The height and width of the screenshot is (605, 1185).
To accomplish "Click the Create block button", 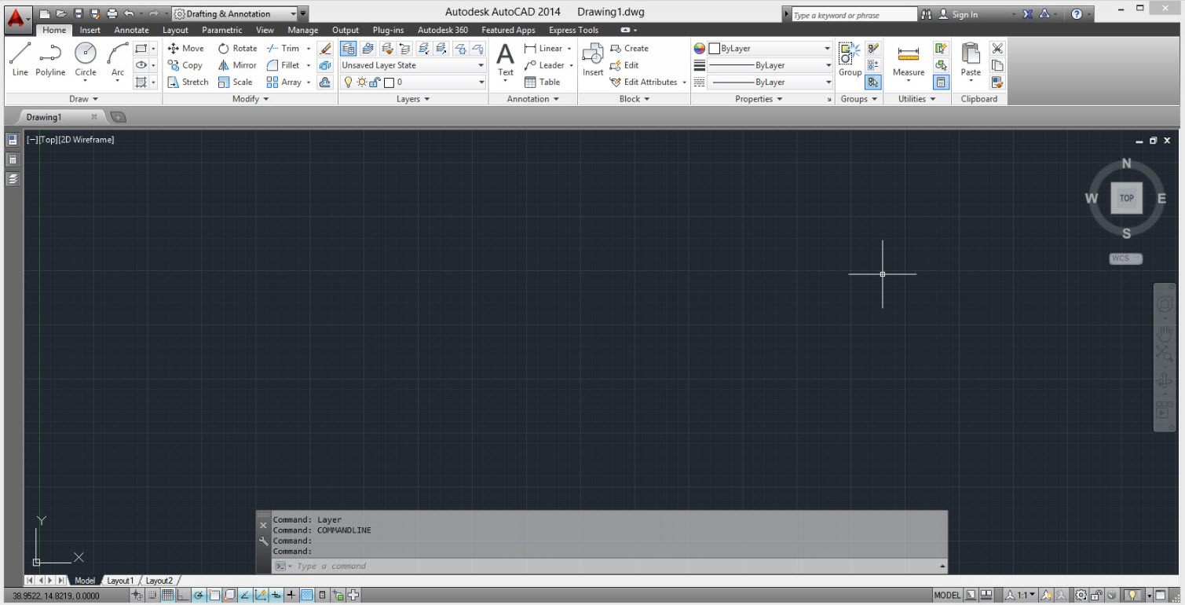I will pos(629,48).
